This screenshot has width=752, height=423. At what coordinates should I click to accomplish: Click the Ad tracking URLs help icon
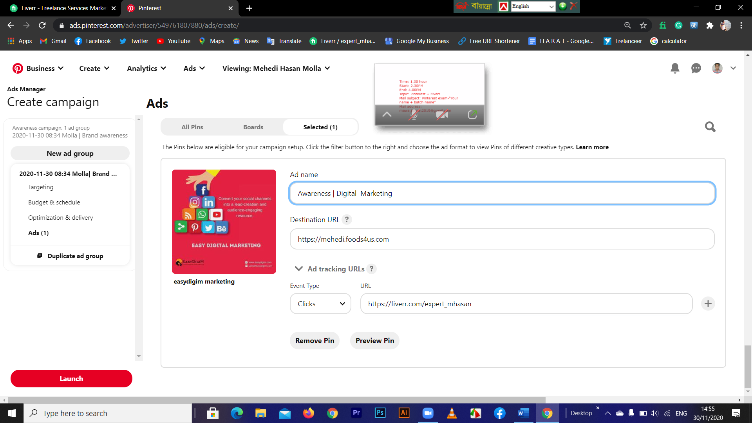[372, 269]
